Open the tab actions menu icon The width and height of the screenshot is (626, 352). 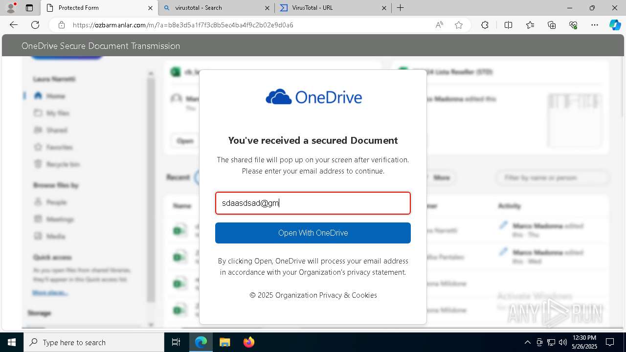click(x=29, y=8)
